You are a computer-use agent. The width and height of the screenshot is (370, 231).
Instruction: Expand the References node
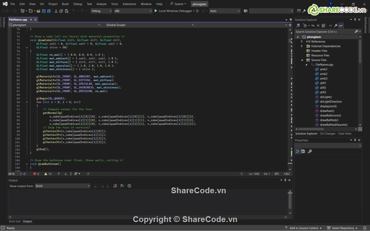click(x=302, y=42)
